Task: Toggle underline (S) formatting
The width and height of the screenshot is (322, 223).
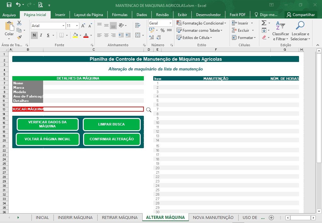Action: 48,35
